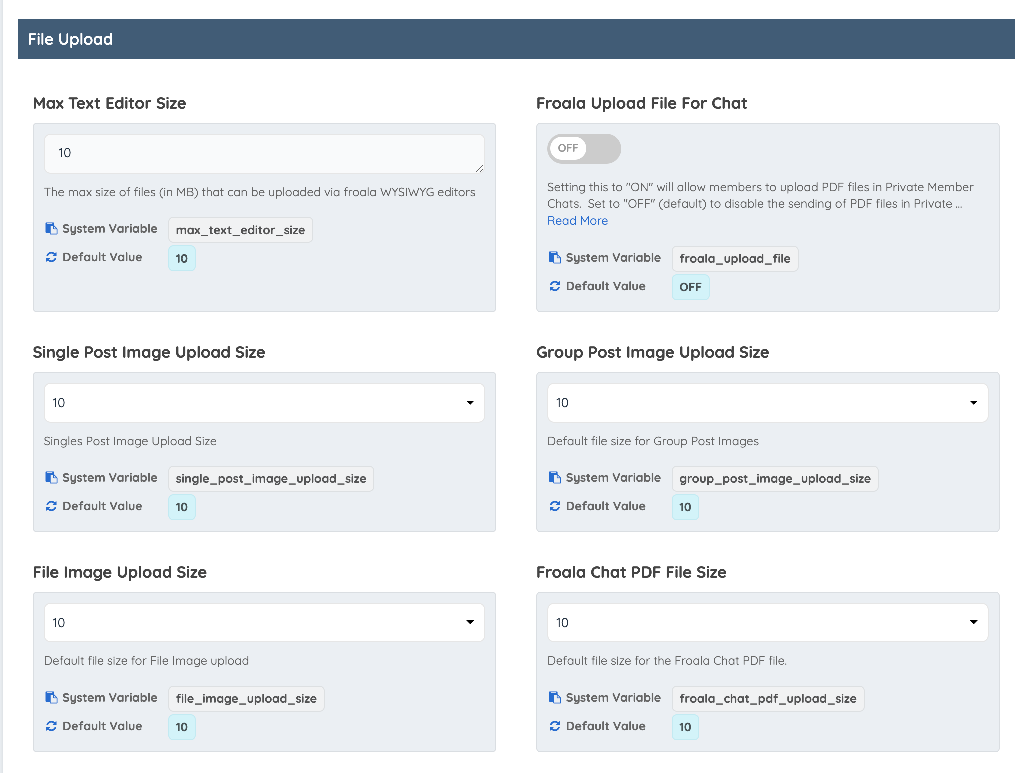Click the System Variable copy icon for max_text_editor_size

(51, 229)
